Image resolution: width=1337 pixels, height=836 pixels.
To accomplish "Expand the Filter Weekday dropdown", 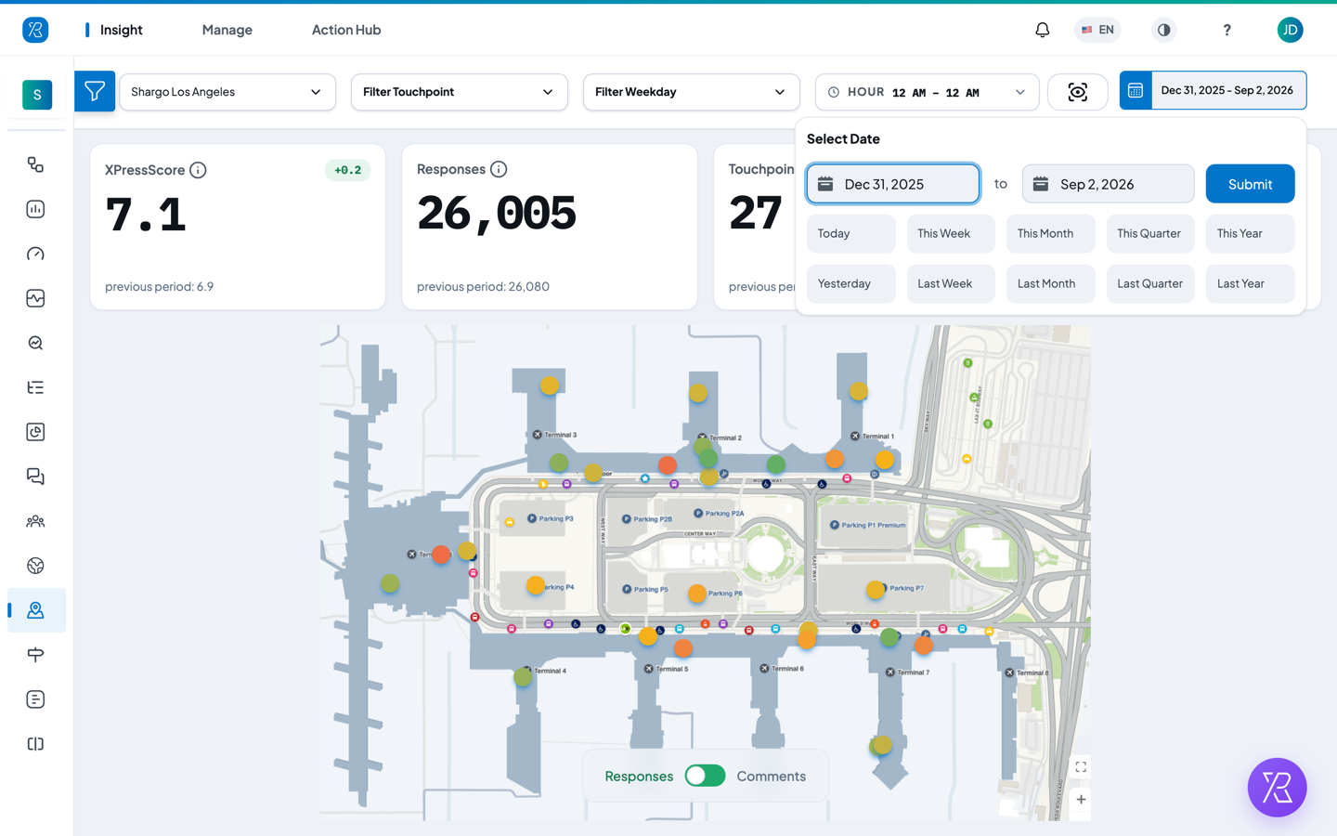I will [x=691, y=92].
